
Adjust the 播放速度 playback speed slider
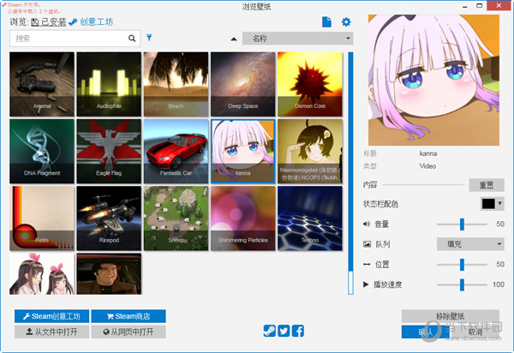click(462, 284)
